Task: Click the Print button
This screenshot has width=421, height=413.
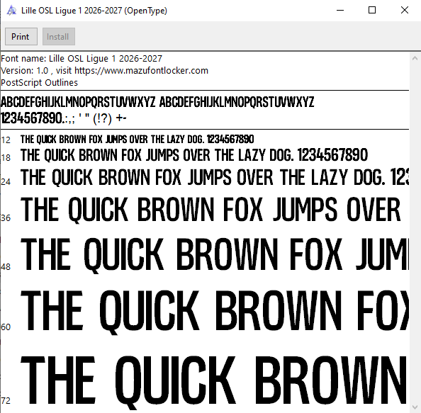Action: click(x=21, y=37)
